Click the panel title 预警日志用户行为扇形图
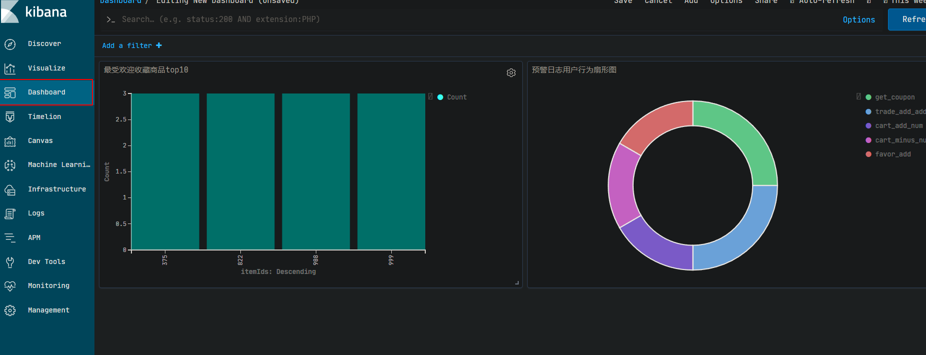Viewport: 926px width, 355px height. 574,70
